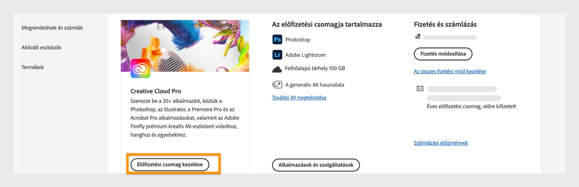The image size is (579, 187).
Task: Open "Számlázási előzmények" billing history
Action: pyautogui.click(x=441, y=143)
